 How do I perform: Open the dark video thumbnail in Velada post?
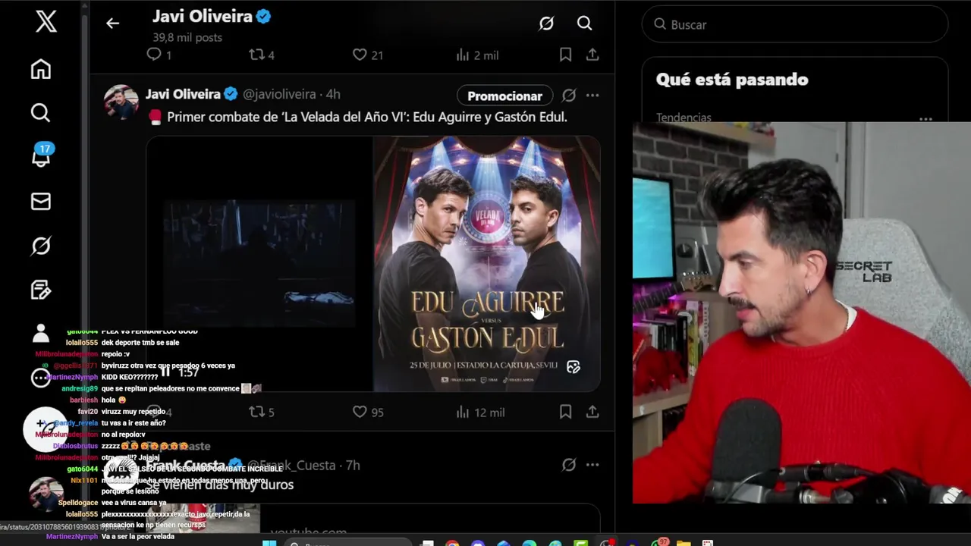[x=259, y=264]
